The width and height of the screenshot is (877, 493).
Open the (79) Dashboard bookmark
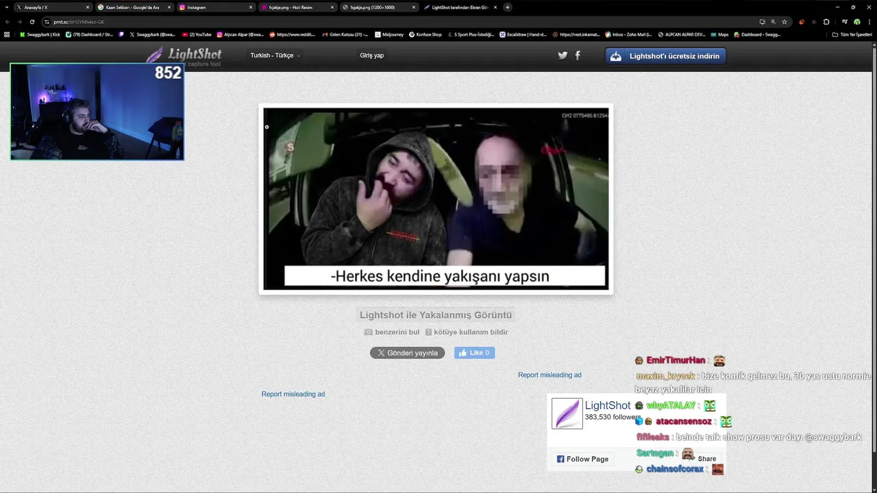coord(89,34)
